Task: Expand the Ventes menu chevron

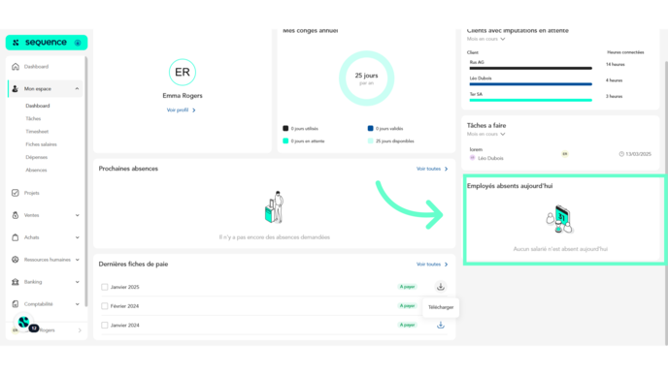Action: coord(77,215)
